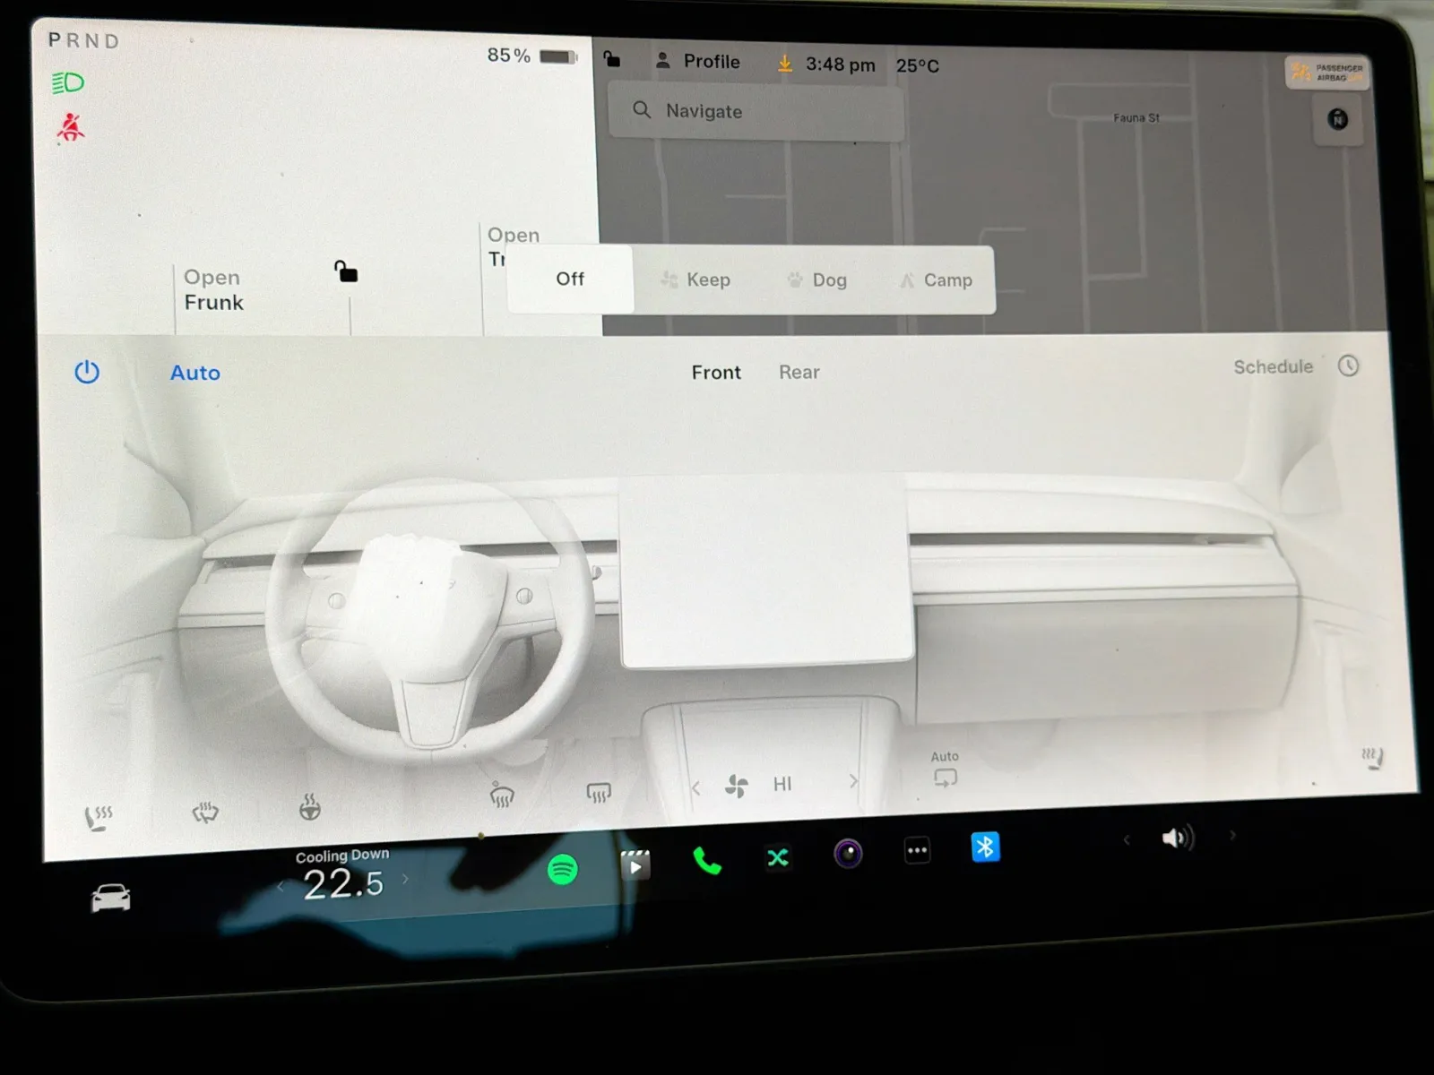Open the green Phone app
The height and width of the screenshot is (1075, 1434).
click(706, 862)
